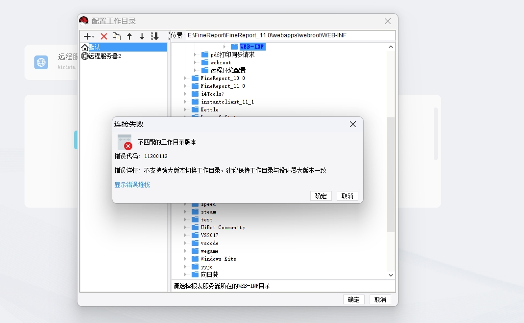The width and height of the screenshot is (524, 323).
Task: Select the steam folder
Action: tap(208, 212)
